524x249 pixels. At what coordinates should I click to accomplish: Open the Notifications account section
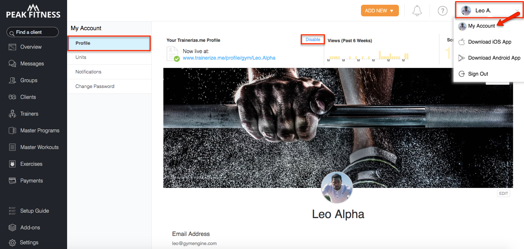coord(109,72)
